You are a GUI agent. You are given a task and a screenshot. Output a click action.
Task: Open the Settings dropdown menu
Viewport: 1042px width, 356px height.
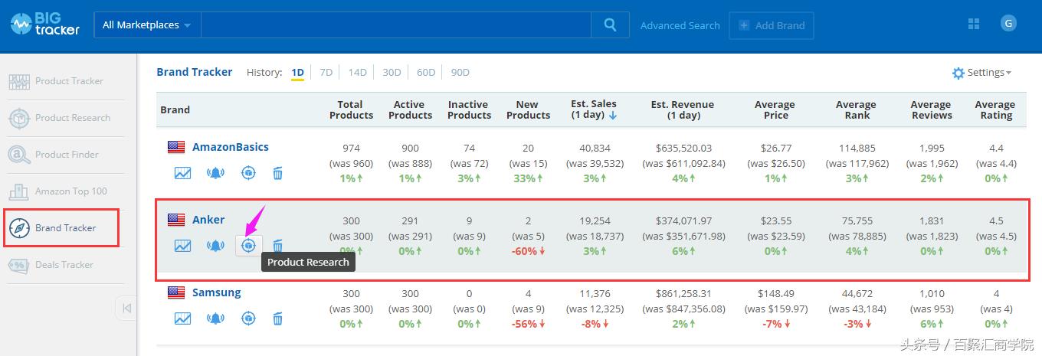point(981,73)
